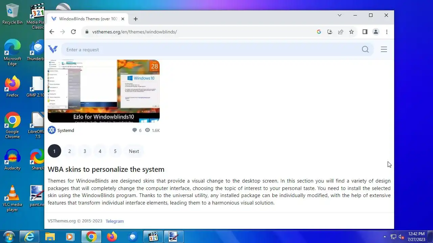The width and height of the screenshot is (433, 243).
Task: Open Firefox desktop shortcut
Action: click(x=13, y=87)
